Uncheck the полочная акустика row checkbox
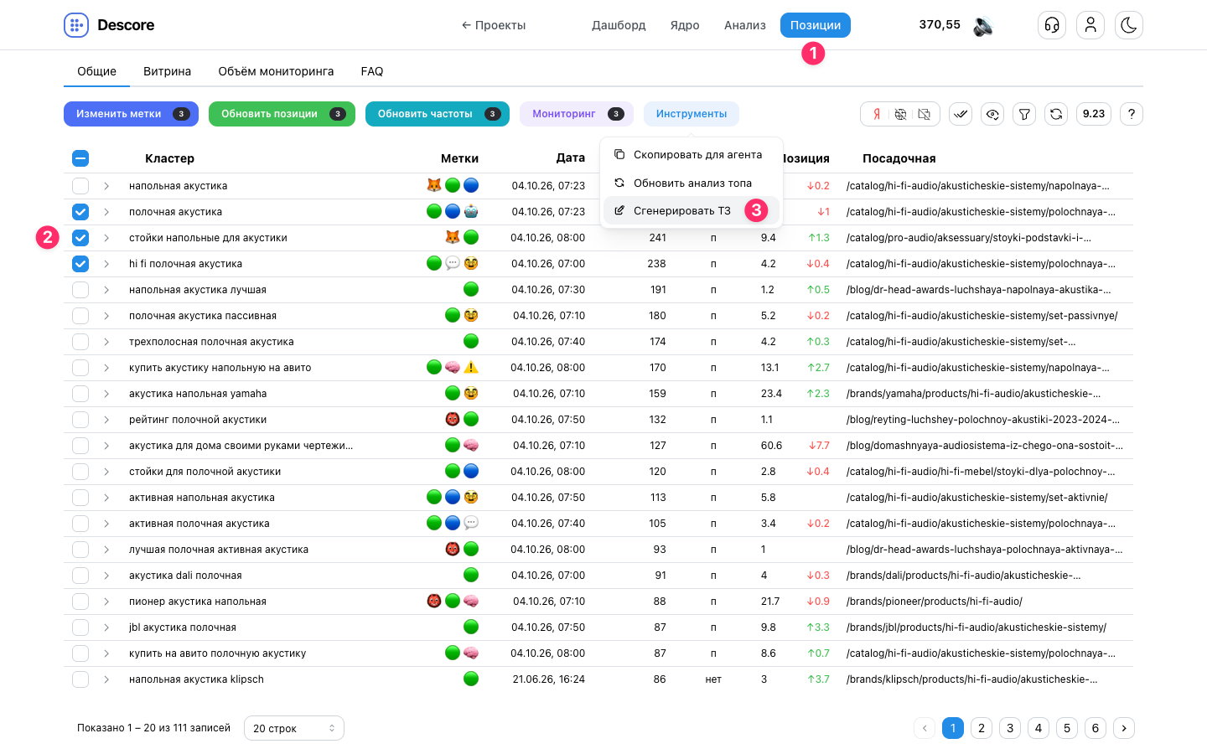Image resolution: width=1207 pixels, height=754 pixels. 80,212
